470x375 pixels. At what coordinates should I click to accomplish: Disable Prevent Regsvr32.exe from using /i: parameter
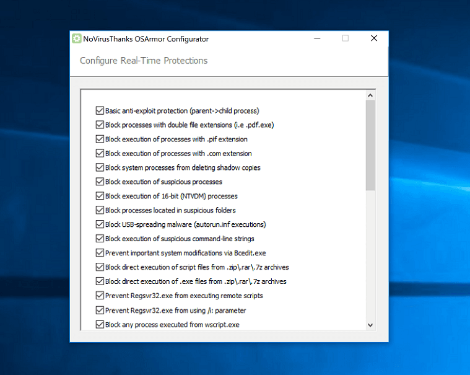100,310
